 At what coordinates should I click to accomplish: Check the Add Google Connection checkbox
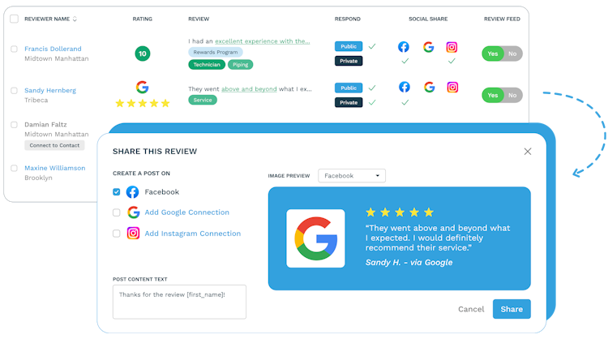click(116, 212)
